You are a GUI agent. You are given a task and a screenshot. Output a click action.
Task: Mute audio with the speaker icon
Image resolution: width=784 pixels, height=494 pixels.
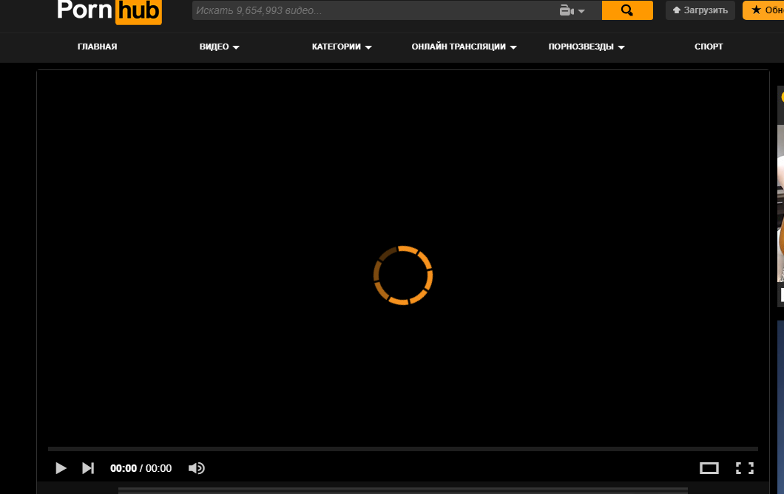(197, 468)
